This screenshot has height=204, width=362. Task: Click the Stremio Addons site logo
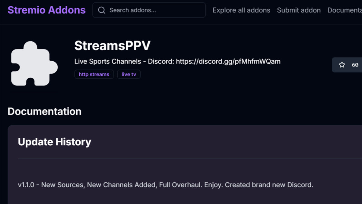coord(46,10)
